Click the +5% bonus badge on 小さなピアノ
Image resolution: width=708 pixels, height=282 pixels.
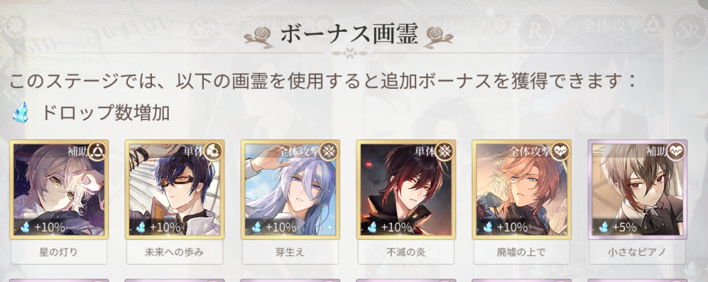click(x=619, y=227)
